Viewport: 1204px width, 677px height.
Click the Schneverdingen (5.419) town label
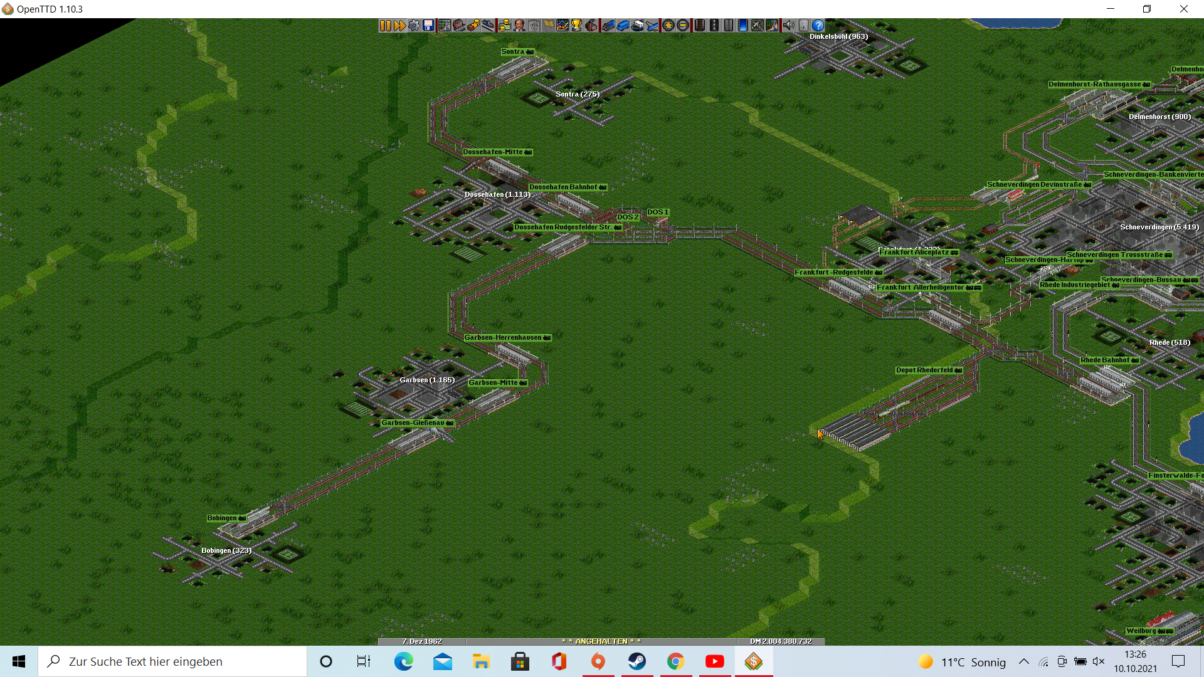tap(1159, 227)
